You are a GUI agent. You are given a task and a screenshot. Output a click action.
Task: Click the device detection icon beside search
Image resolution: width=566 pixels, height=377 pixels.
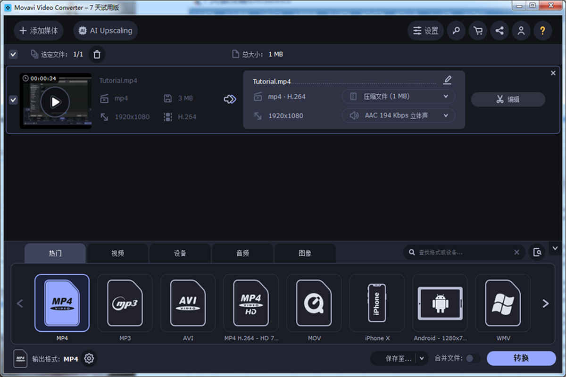pyautogui.click(x=537, y=253)
